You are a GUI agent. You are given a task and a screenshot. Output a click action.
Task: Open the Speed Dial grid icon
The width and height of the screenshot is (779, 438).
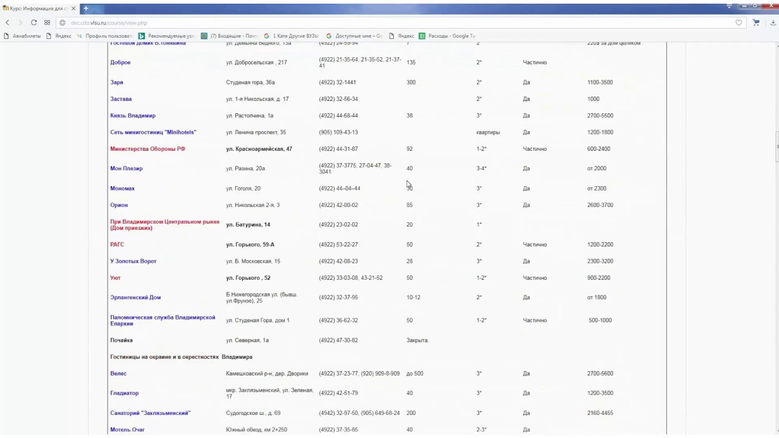47,23
